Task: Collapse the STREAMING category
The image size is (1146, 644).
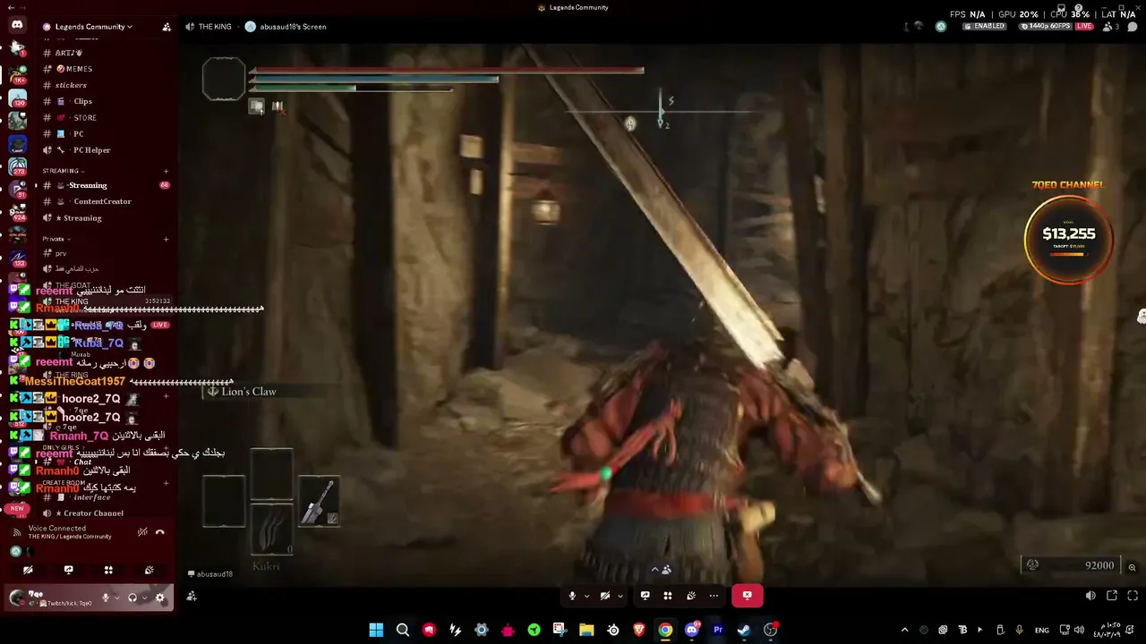Action: click(63, 171)
